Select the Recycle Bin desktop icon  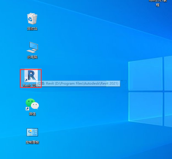click(x=32, y=19)
